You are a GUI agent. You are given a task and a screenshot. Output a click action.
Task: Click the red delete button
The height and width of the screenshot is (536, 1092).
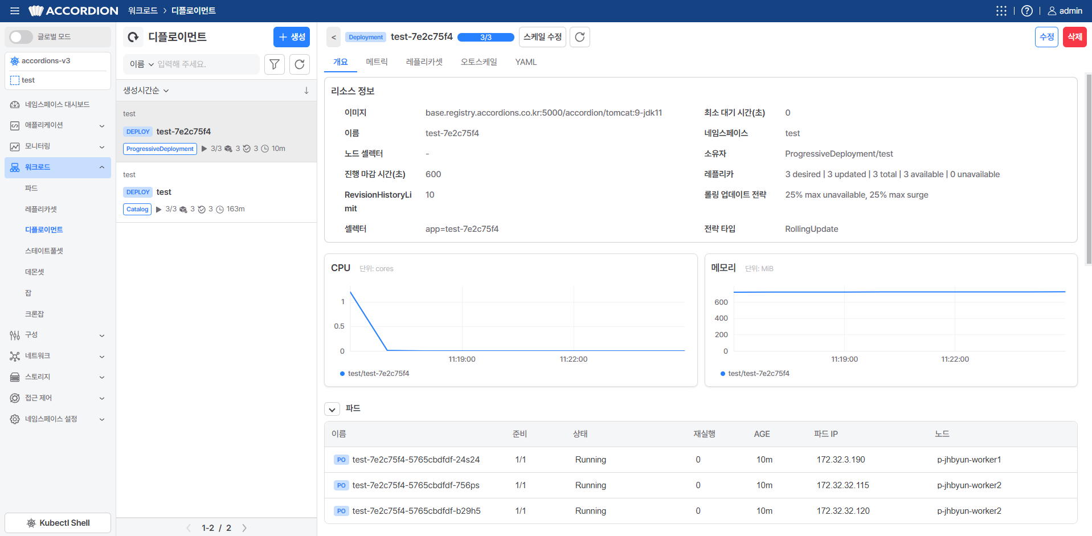(1075, 37)
